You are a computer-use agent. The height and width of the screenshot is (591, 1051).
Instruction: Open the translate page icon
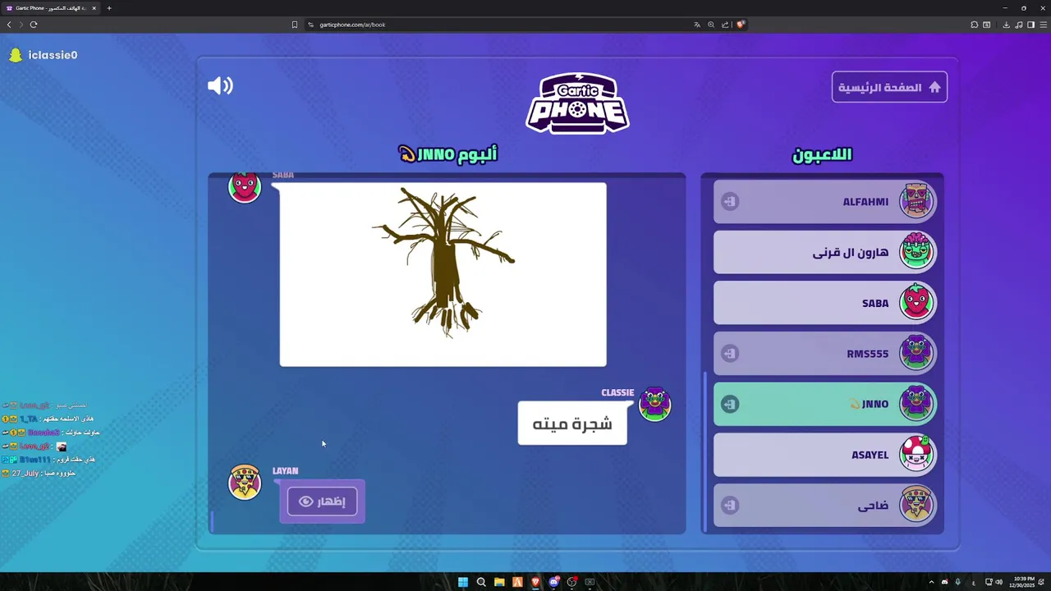point(697,25)
